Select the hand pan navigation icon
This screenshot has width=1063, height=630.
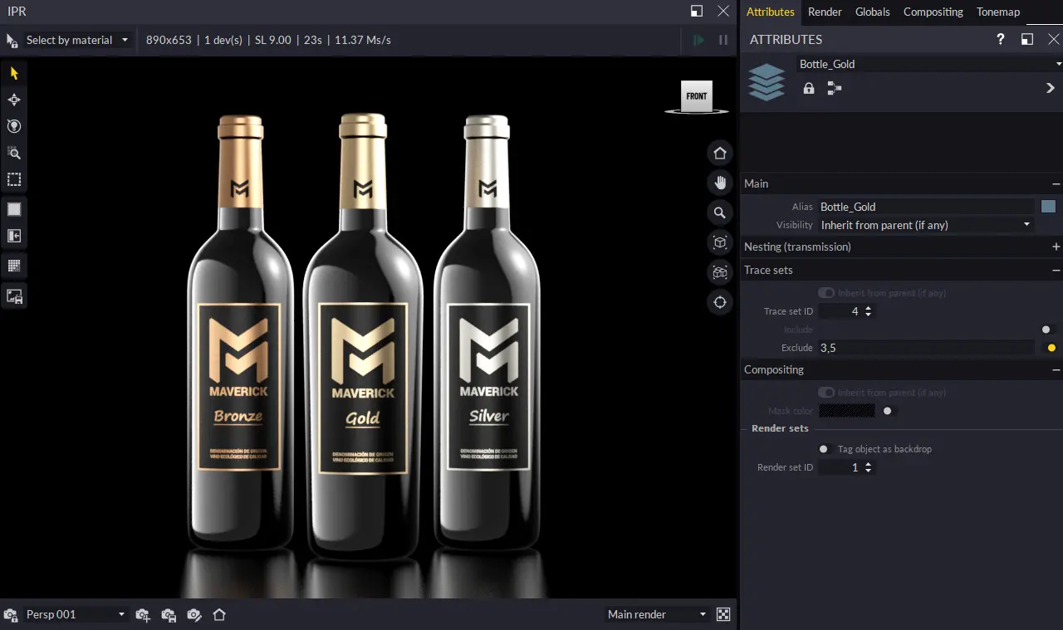click(720, 183)
